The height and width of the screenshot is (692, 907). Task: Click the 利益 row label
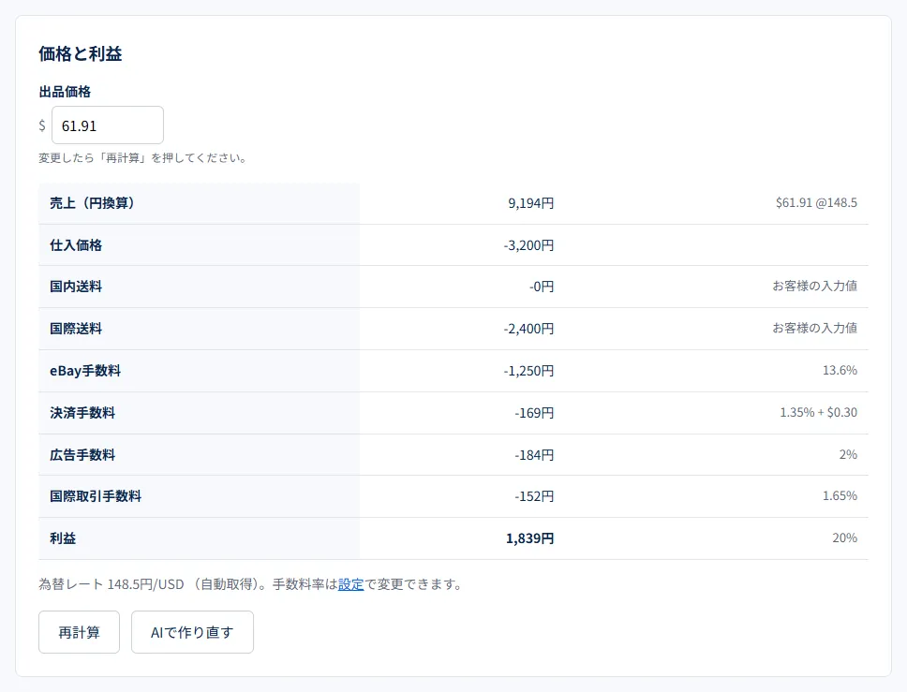[x=63, y=538]
